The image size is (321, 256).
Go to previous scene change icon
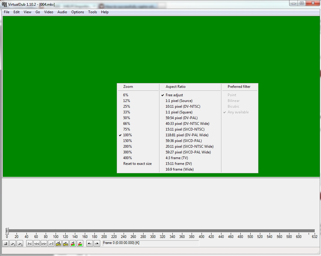tap(73, 244)
